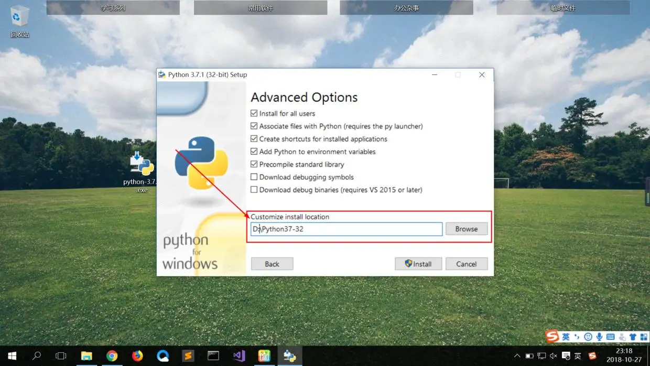Screen dimensions: 650x366
Task: Click the Sogou S logo on IME toolbar
Action: click(552, 336)
